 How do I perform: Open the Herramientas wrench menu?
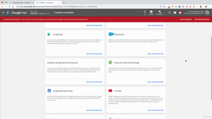point(160,13)
